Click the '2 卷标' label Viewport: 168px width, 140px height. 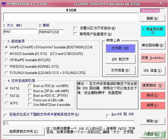[x=44, y=25]
